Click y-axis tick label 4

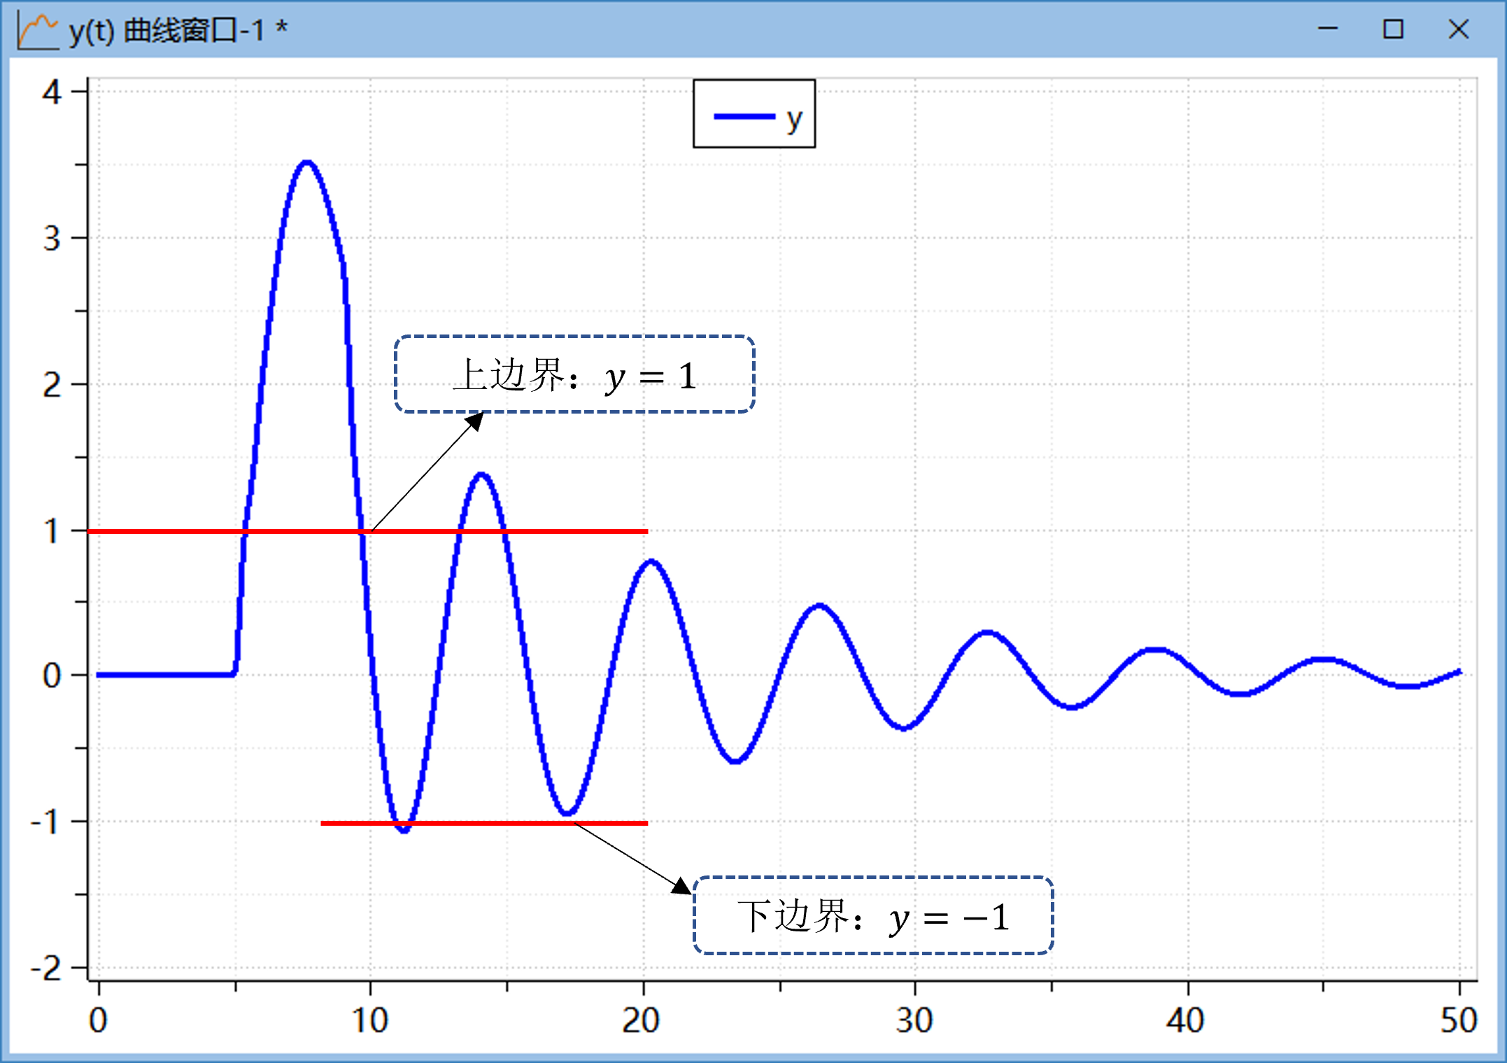pyautogui.click(x=52, y=92)
